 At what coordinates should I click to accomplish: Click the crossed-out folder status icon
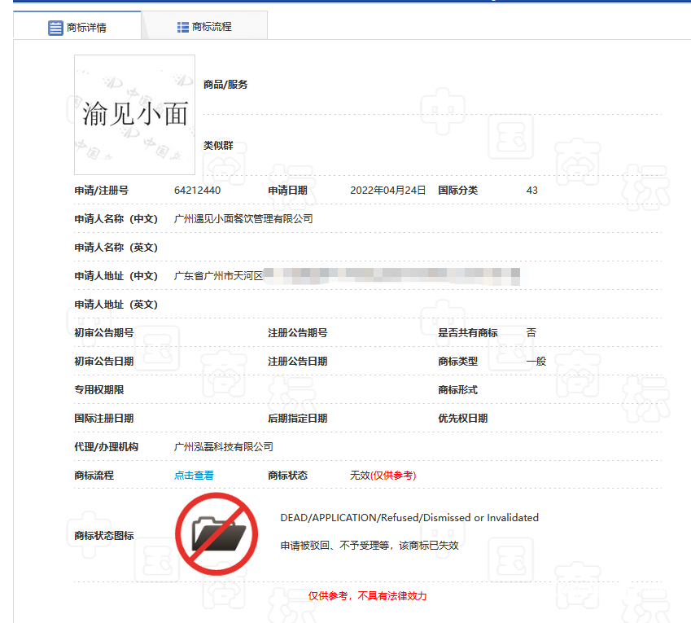pyautogui.click(x=216, y=534)
